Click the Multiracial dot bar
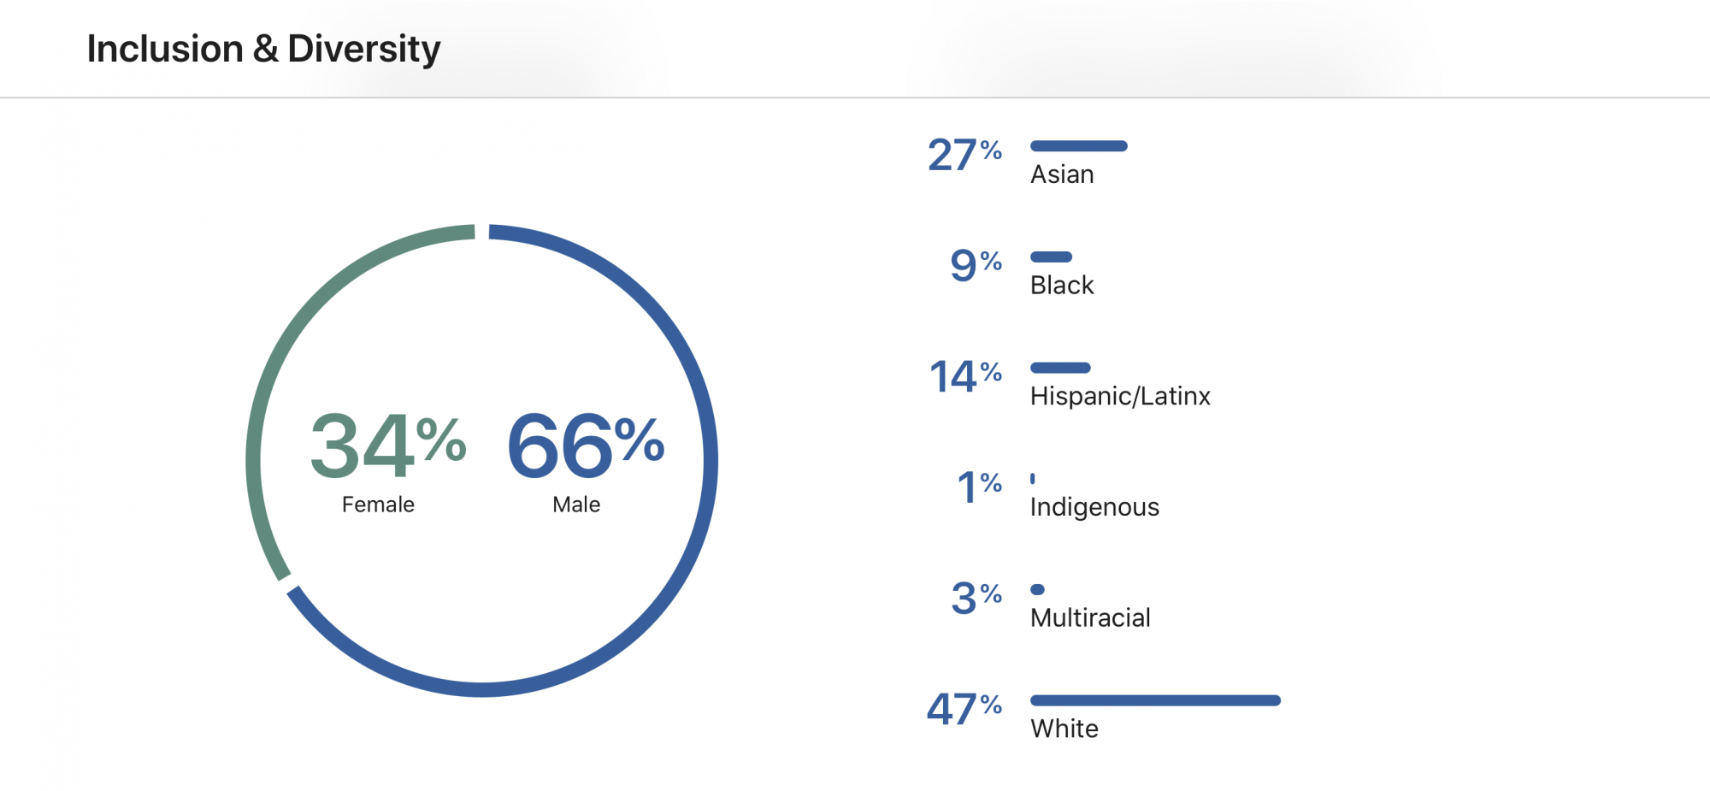This screenshot has width=1710, height=791. point(1037,589)
